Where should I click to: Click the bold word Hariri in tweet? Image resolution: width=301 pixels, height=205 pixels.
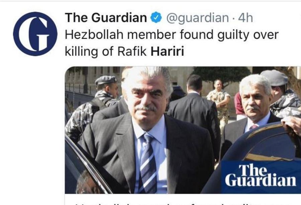tap(167, 52)
